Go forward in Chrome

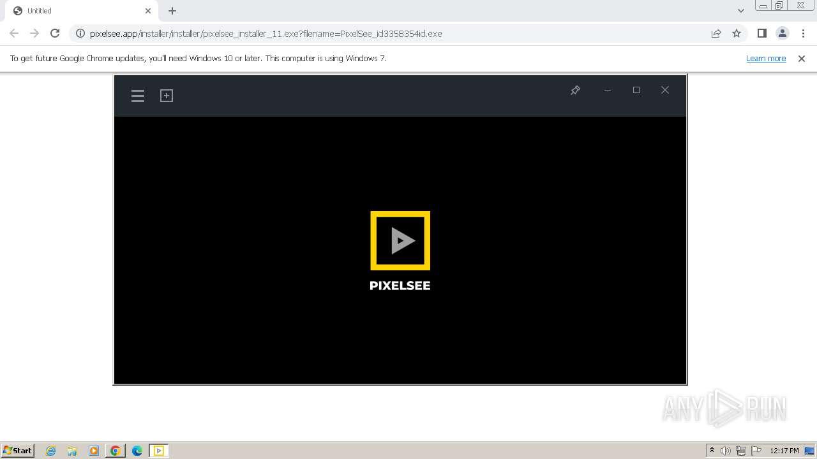point(34,33)
